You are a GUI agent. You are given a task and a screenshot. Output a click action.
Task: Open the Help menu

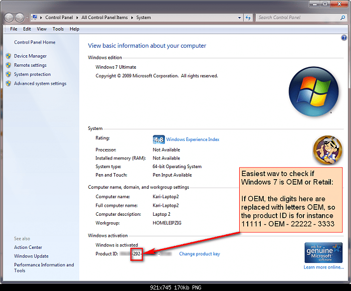74,29
